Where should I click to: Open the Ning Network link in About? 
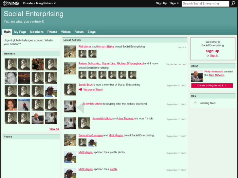click(x=217, y=75)
